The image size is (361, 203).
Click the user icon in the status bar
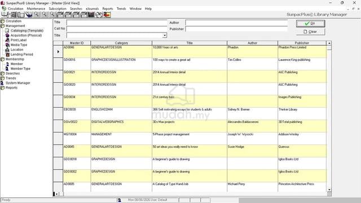pos(119,200)
